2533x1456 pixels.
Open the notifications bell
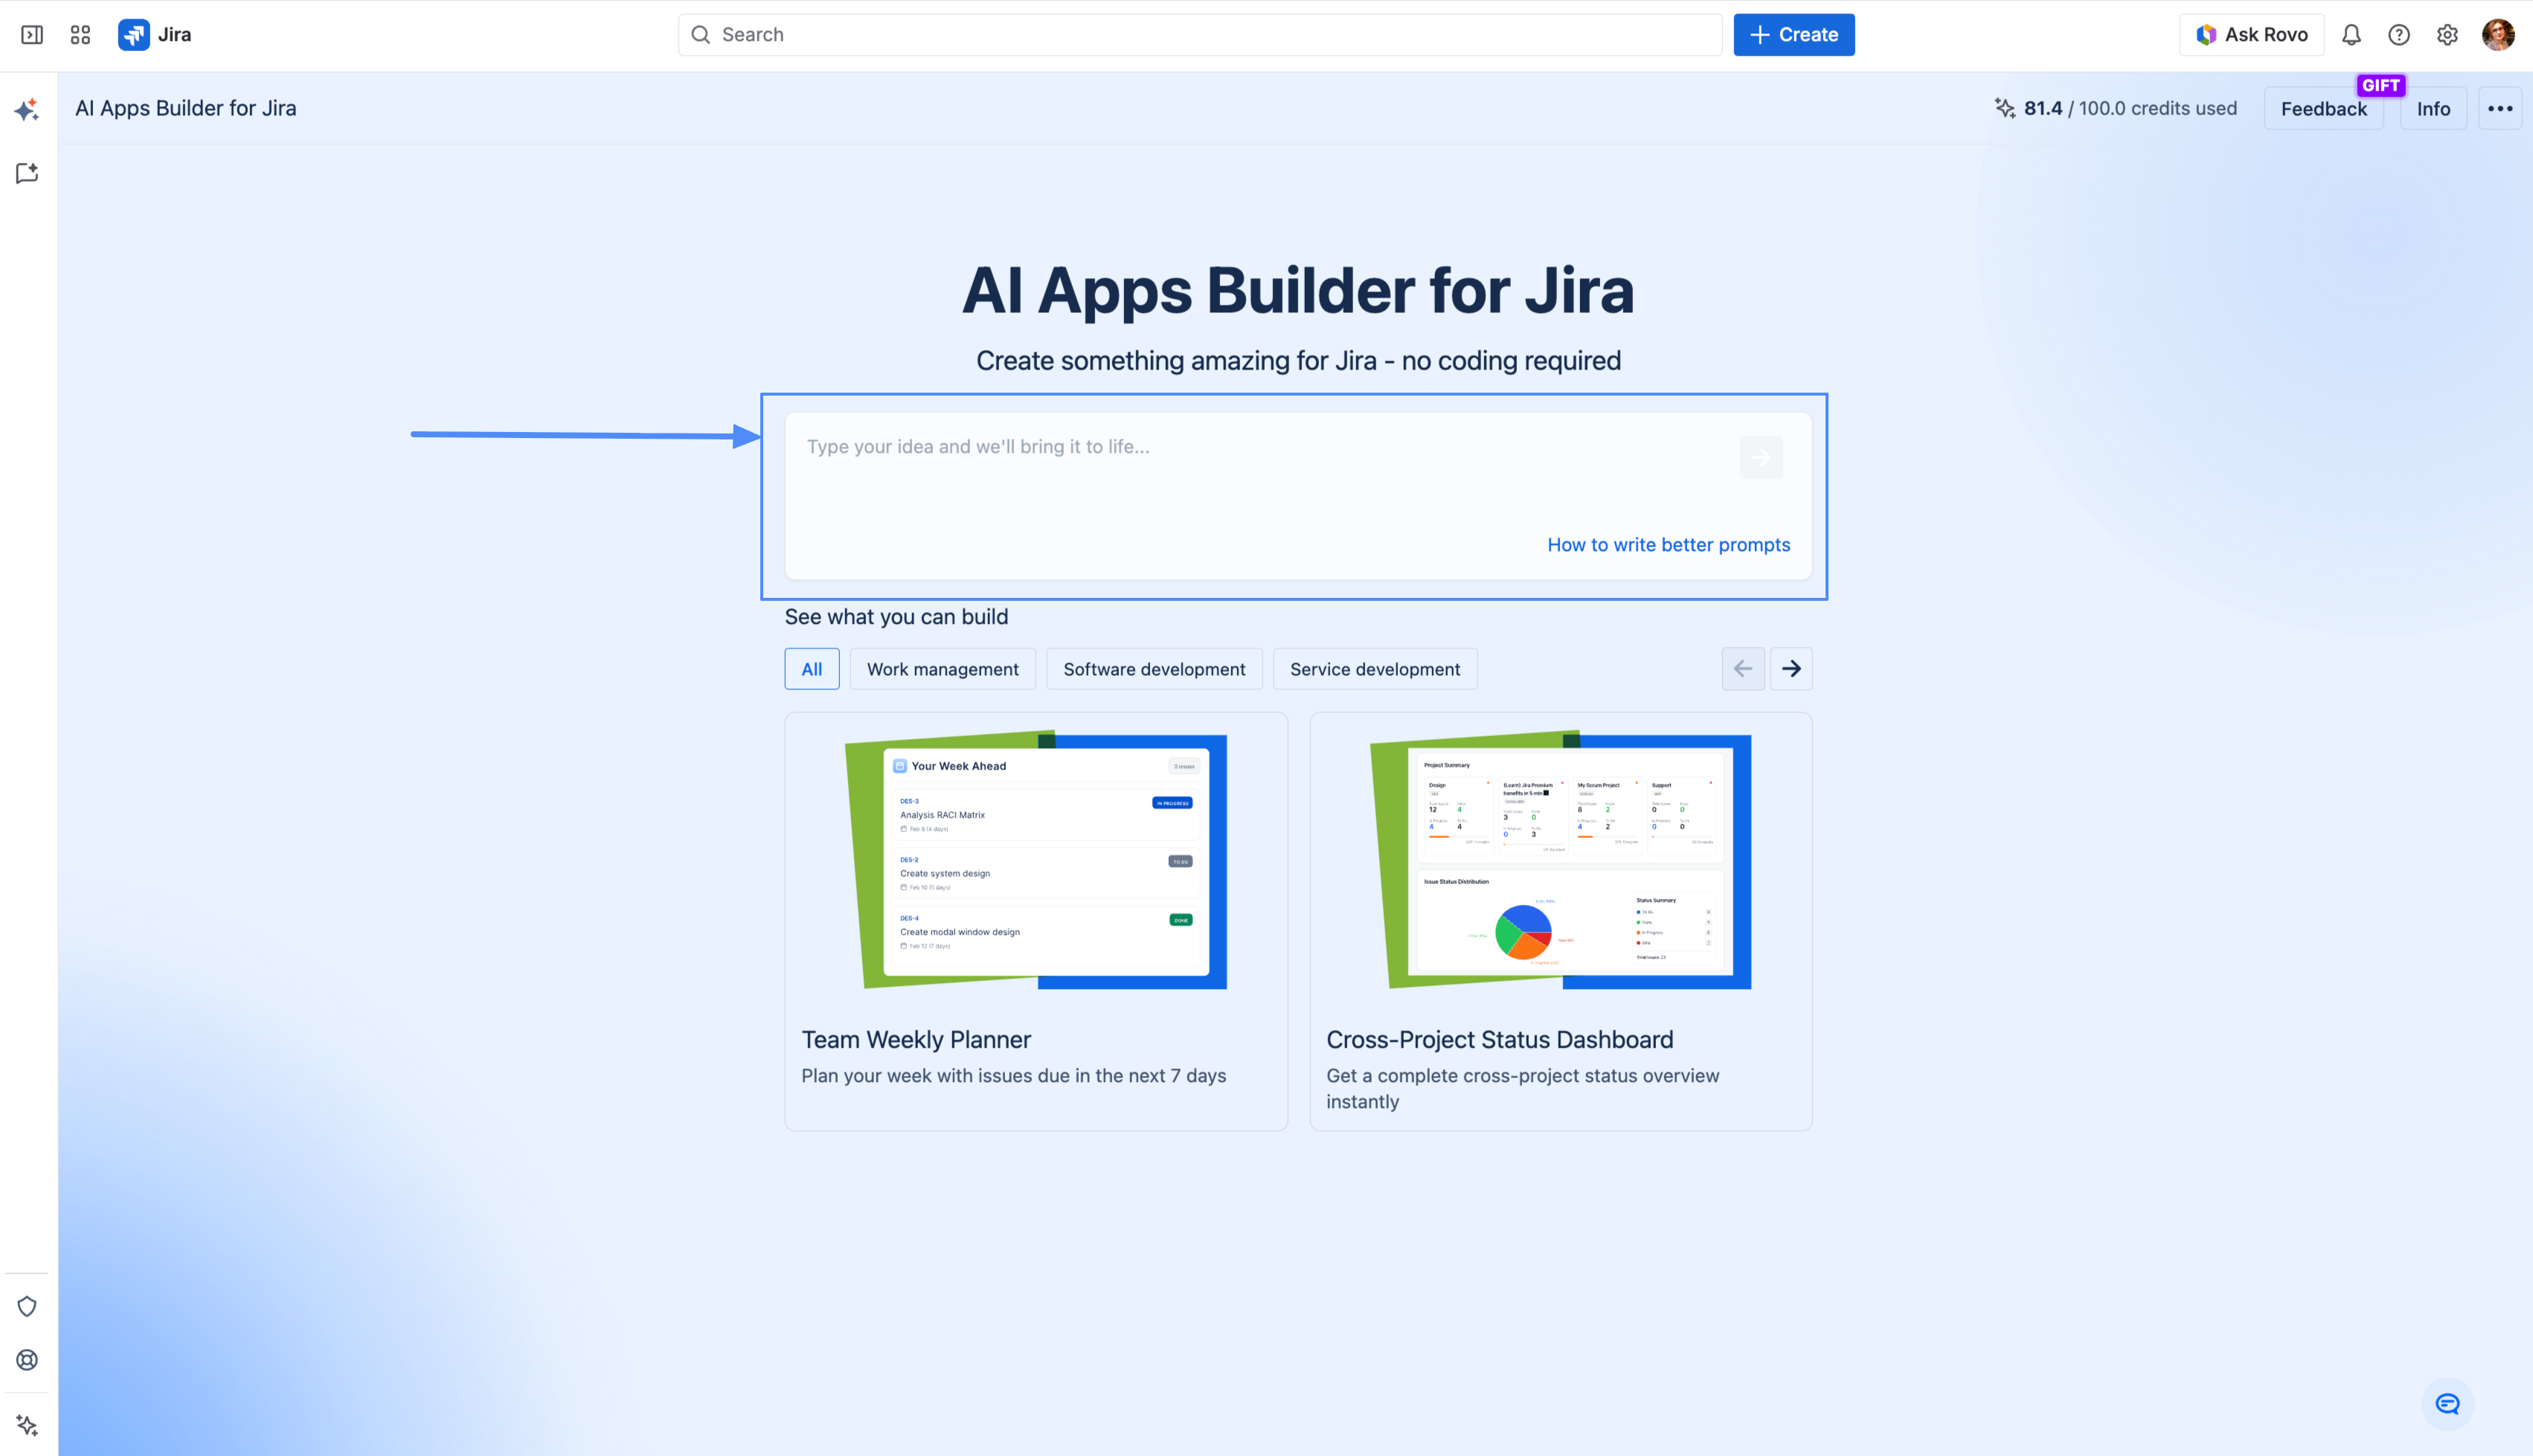tap(2351, 35)
